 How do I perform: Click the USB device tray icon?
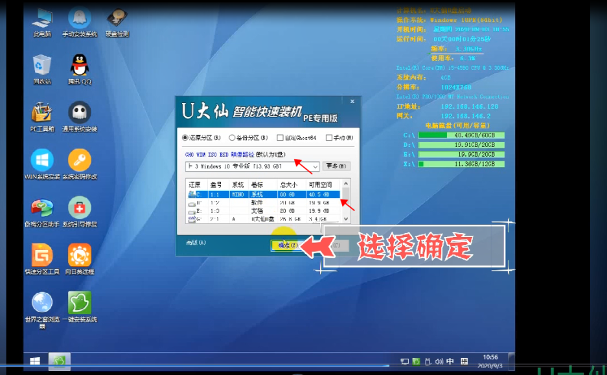(428, 361)
